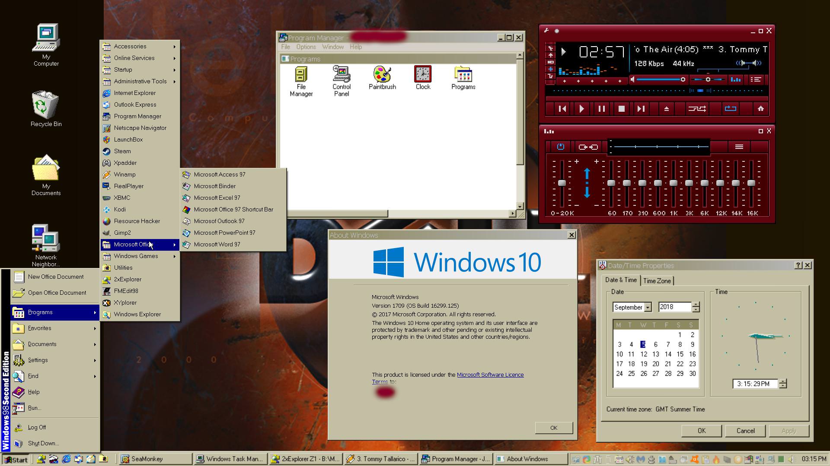This screenshot has width=830, height=466.
Task: Select September 28 in the calendar
Action: [668, 374]
